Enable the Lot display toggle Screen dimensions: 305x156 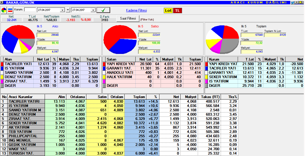[x=168, y=11]
